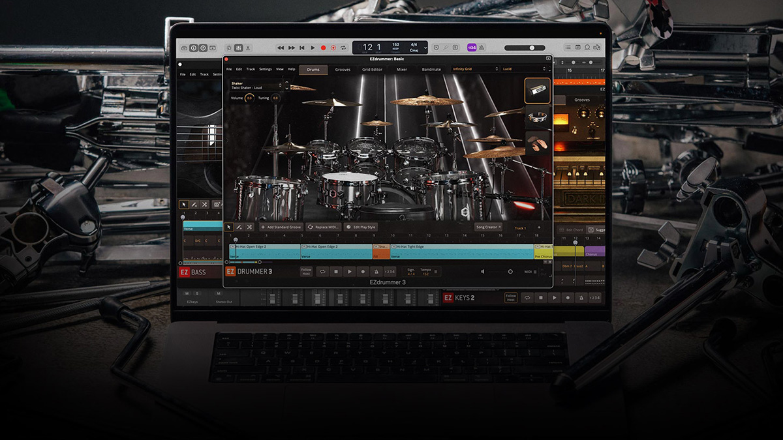The width and height of the screenshot is (783, 440).
Task: Select the arrow pointer tool in EZdrummer
Action: (229, 227)
